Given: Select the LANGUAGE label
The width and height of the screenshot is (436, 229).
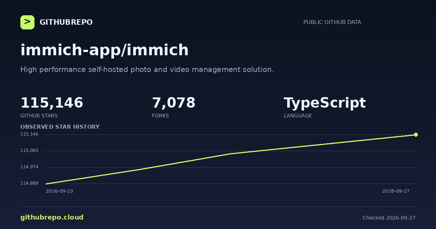Looking at the screenshot, I should pyautogui.click(x=298, y=116).
